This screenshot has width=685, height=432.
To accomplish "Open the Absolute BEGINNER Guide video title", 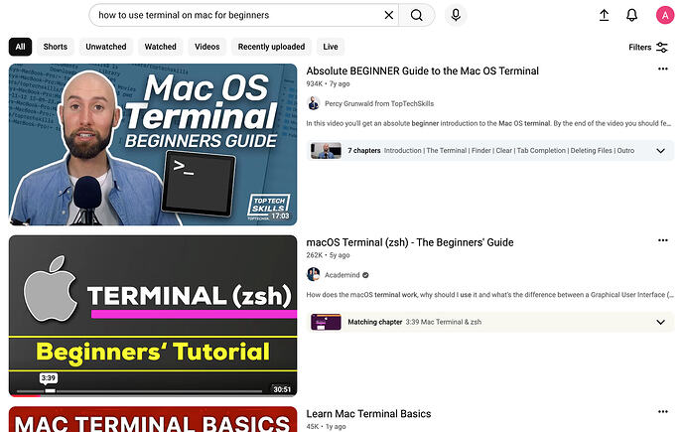I will (423, 72).
